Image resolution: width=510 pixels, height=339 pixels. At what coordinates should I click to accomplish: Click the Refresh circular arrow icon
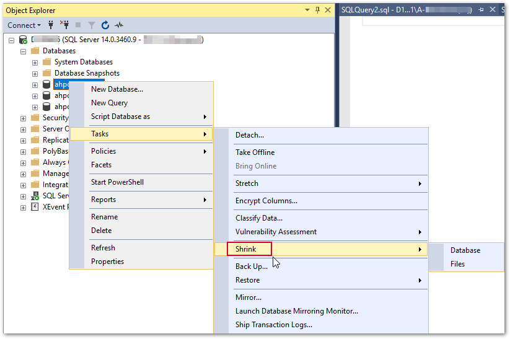pos(105,25)
